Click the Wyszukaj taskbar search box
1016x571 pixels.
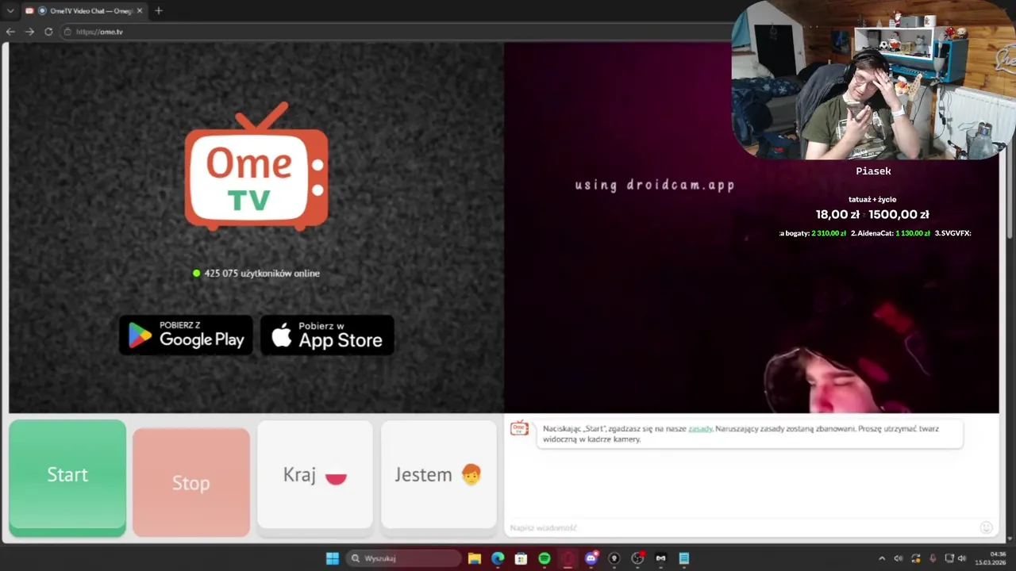click(x=403, y=558)
